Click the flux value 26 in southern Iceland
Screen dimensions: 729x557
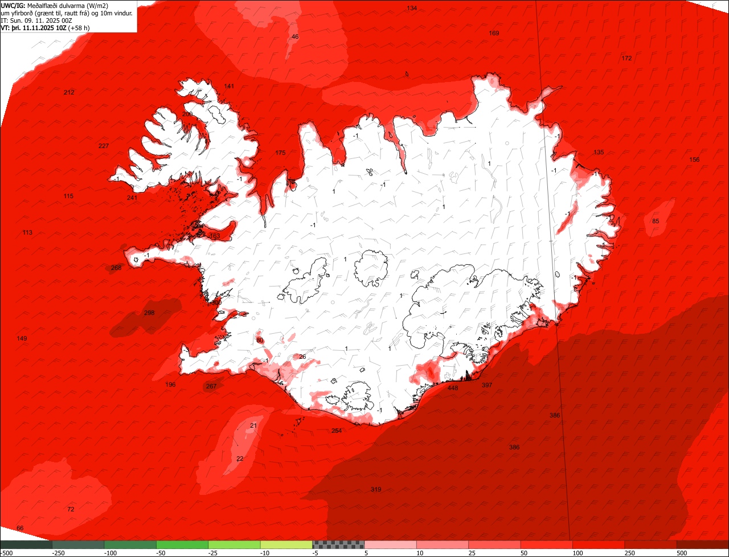point(302,357)
